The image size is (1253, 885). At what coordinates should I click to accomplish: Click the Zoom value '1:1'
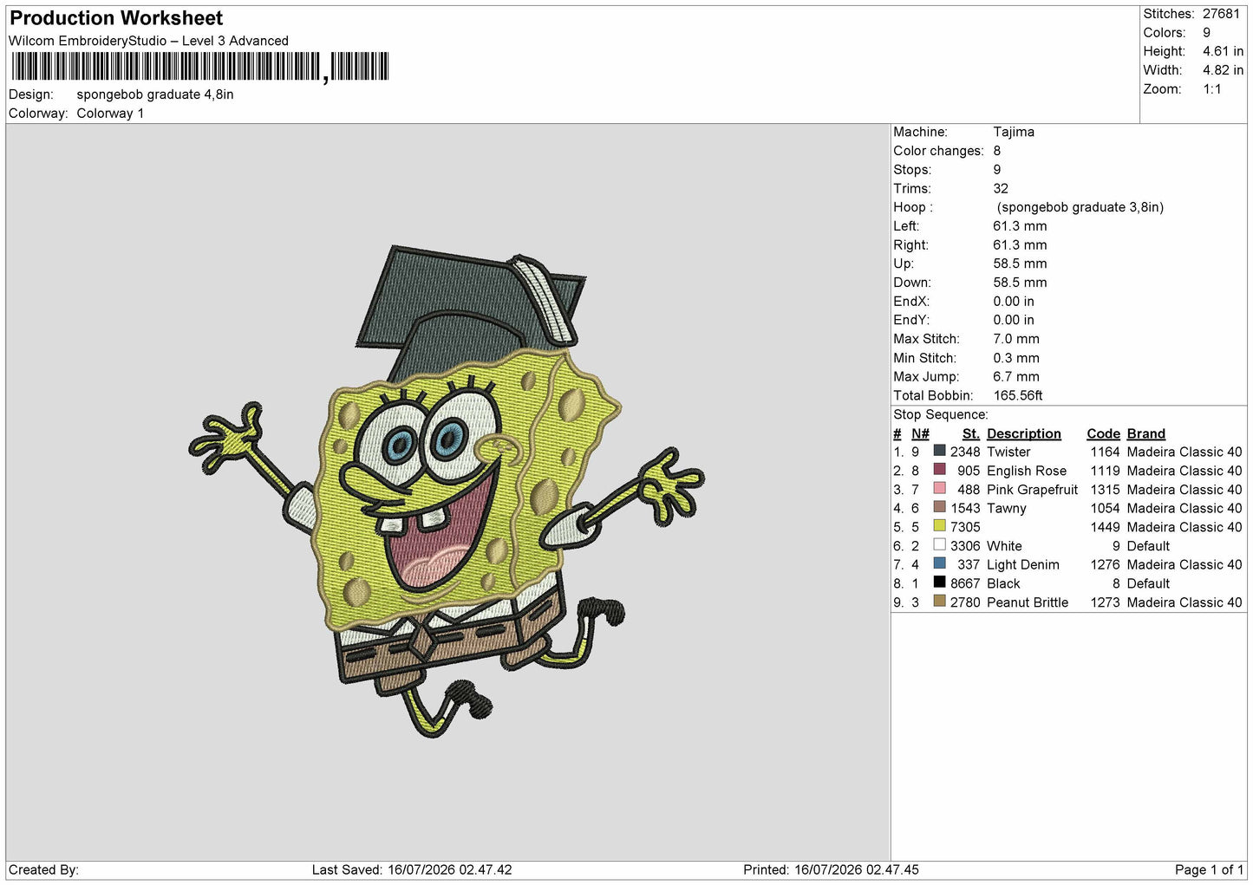pos(1211,89)
